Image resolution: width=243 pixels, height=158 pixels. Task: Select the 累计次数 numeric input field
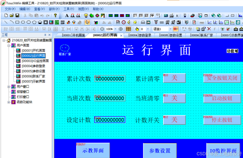[110, 79]
